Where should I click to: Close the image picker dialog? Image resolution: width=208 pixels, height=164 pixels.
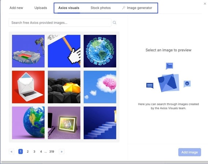(x=205, y=4)
